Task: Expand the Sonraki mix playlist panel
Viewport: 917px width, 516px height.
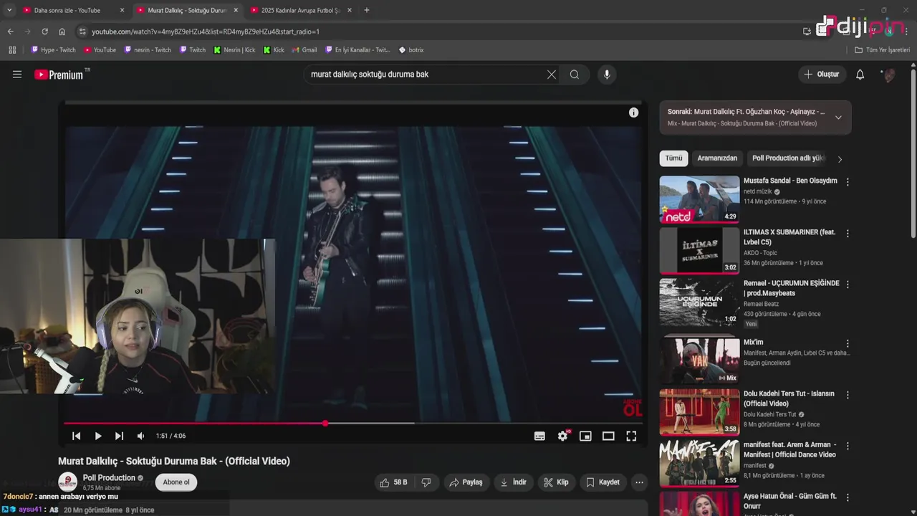Action: 838,118
